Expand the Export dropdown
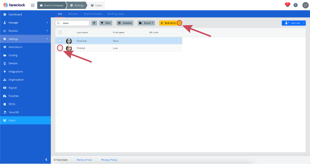The height and width of the screenshot is (164, 310). point(146,23)
